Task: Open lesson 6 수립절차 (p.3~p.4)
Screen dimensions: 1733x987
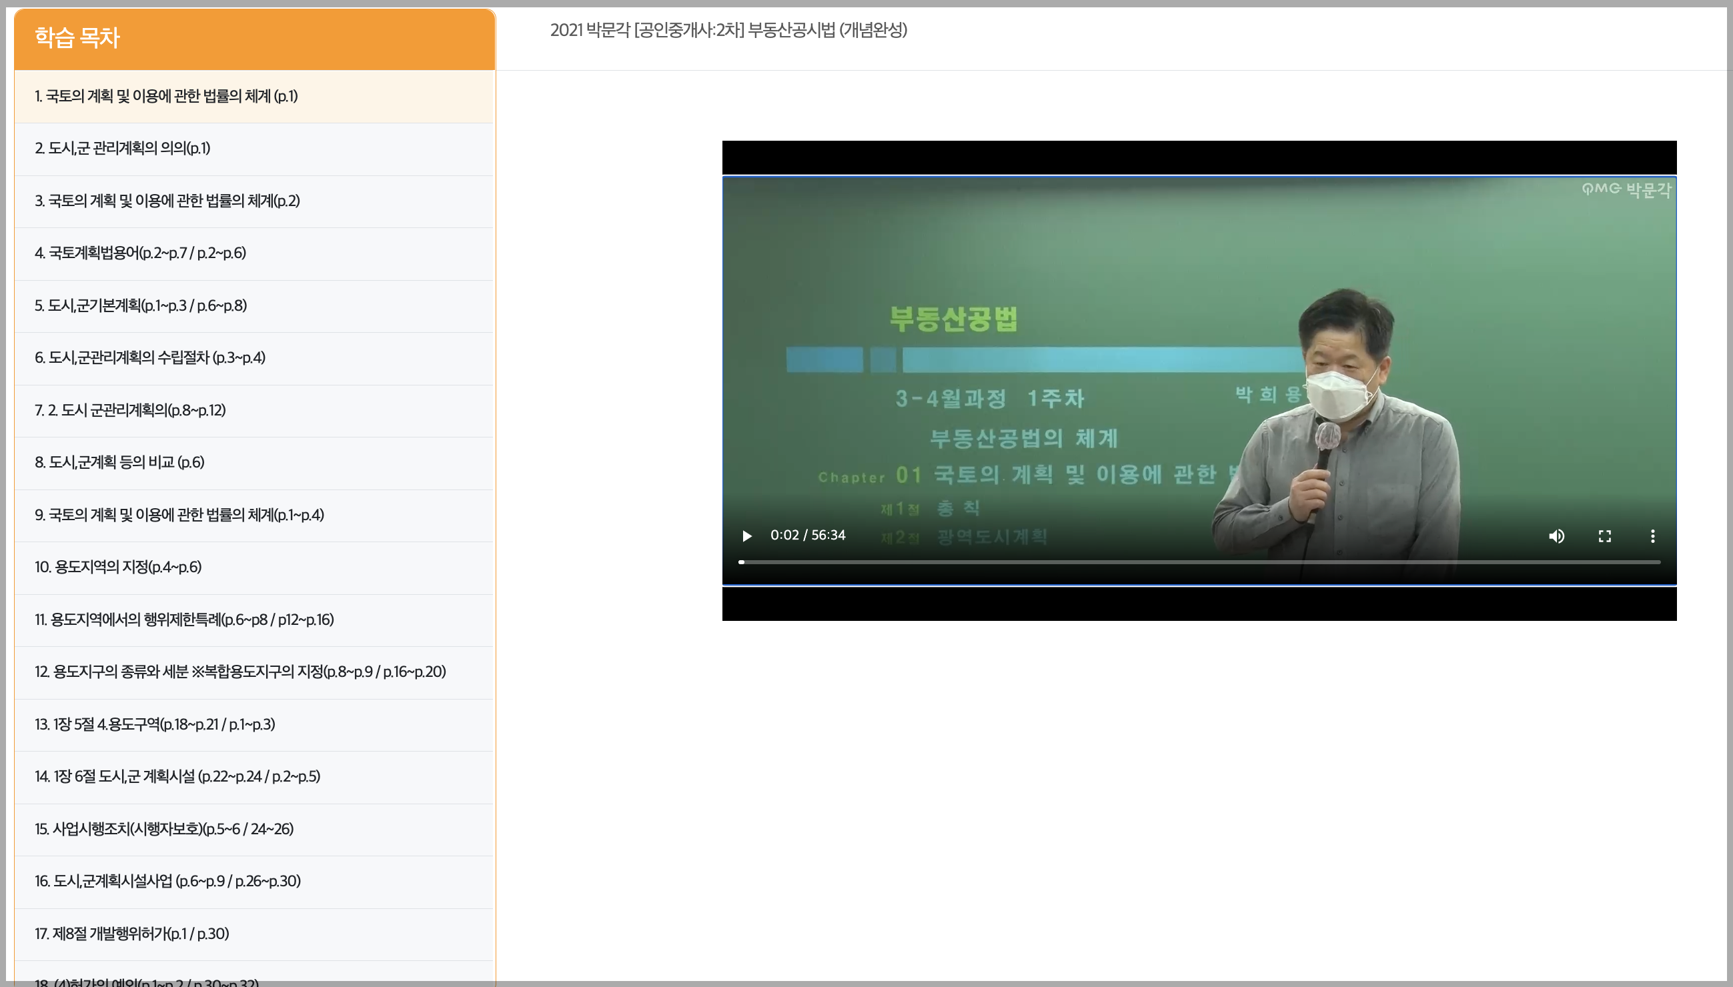Action: pos(150,358)
